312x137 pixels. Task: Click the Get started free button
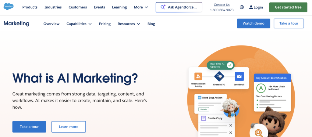[288, 7]
